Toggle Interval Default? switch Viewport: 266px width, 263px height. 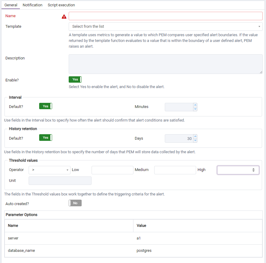(x=45, y=106)
